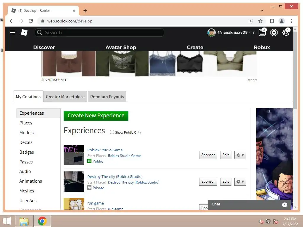Click the search magnifier icon
This screenshot has height=227, width=303.
(x=40, y=33)
